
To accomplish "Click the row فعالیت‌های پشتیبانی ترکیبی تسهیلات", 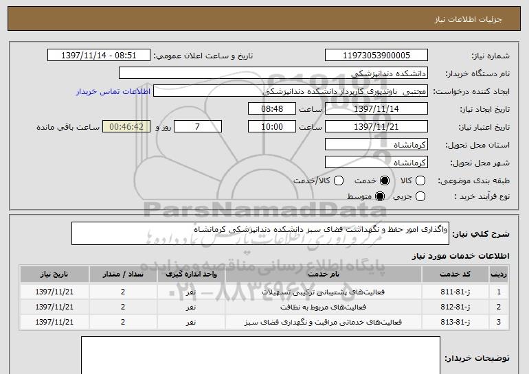I will pyautogui.click(x=264, y=292).
